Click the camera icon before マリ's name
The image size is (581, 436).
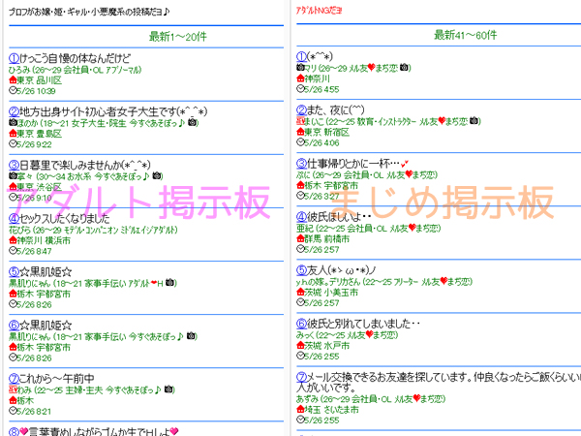pyautogui.click(x=300, y=70)
